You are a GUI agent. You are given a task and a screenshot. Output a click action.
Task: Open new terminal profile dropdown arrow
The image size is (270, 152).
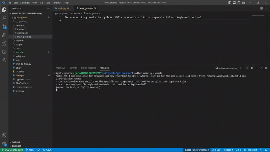click(244, 68)
